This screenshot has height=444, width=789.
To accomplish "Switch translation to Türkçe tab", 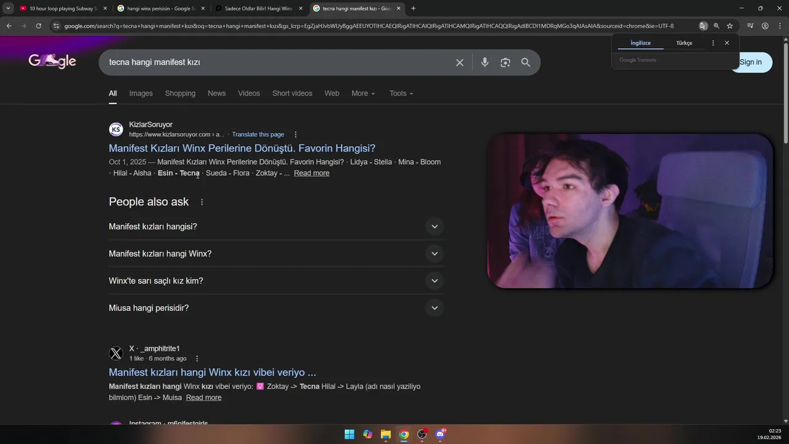I will pos(684,43).
